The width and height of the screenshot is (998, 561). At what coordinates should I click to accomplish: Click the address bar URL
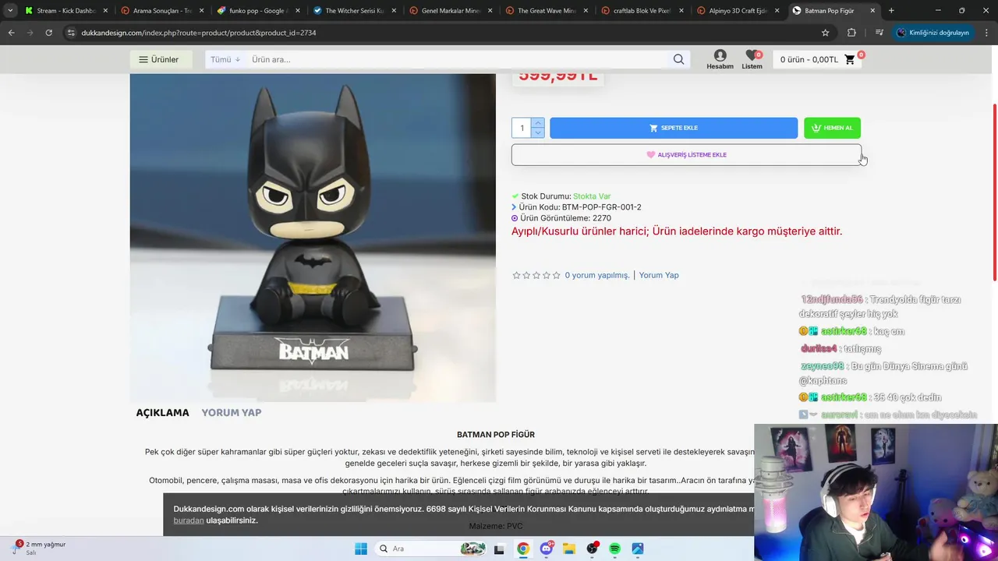pos(199,33)
